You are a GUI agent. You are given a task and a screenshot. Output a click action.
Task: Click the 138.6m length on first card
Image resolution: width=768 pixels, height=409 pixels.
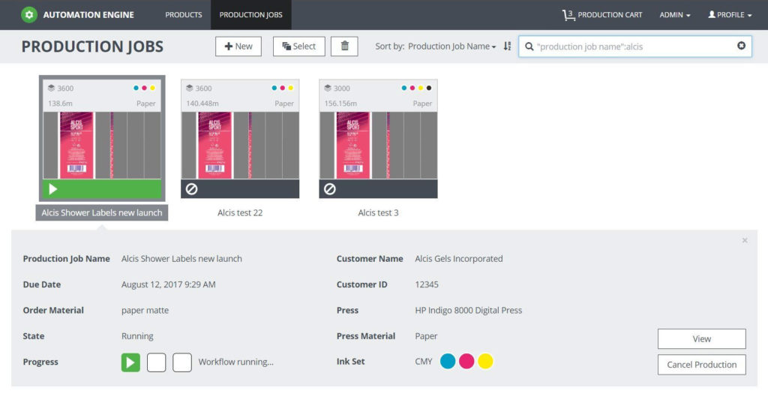tap(60, 104)
